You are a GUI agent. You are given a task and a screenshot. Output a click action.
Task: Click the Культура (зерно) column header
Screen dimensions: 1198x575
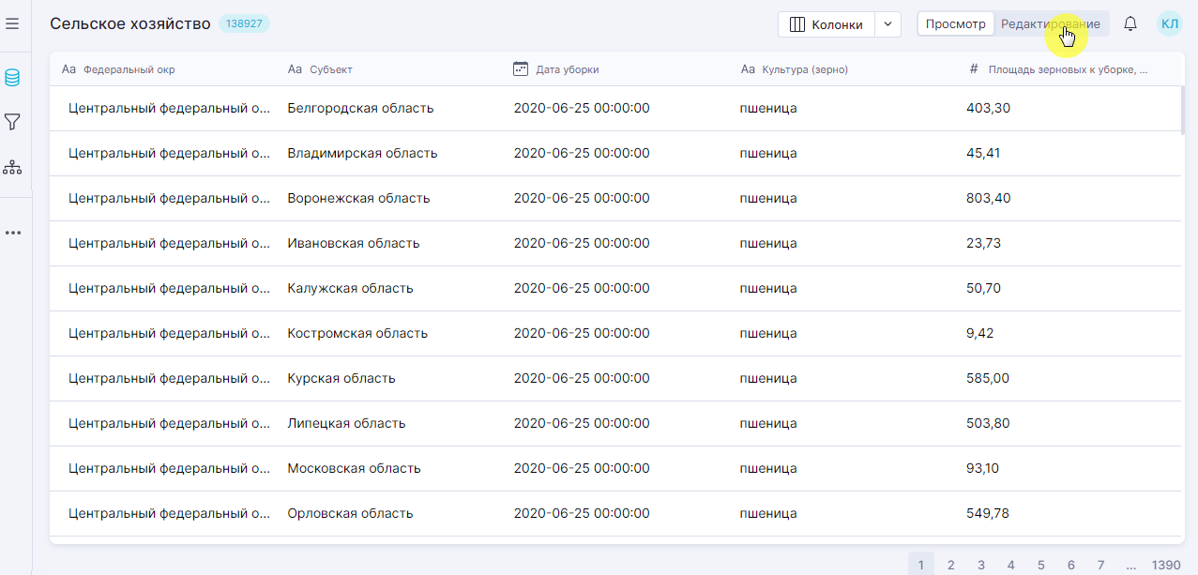pyautogui.click(x=804, y=69)
